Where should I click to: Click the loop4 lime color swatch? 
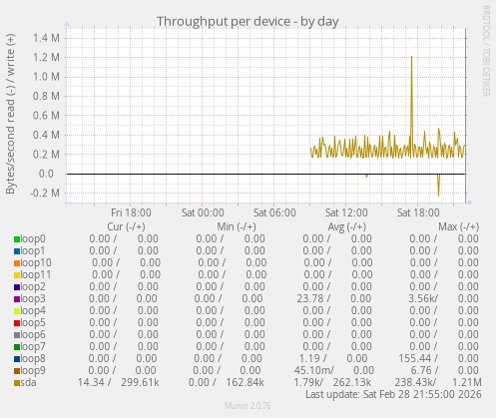click(x=17, y=311)
